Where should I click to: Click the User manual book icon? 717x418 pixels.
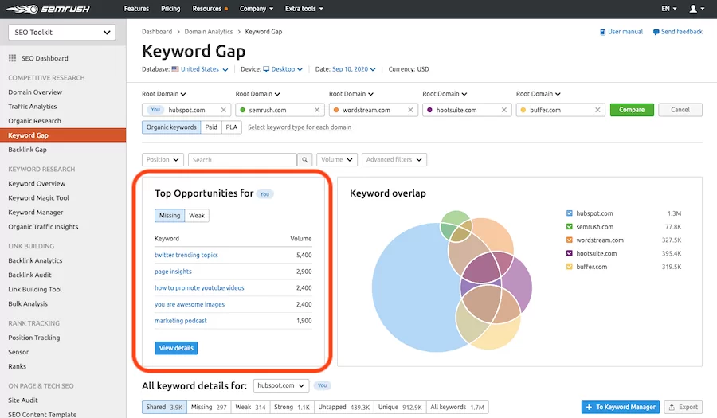coord(603,32)
